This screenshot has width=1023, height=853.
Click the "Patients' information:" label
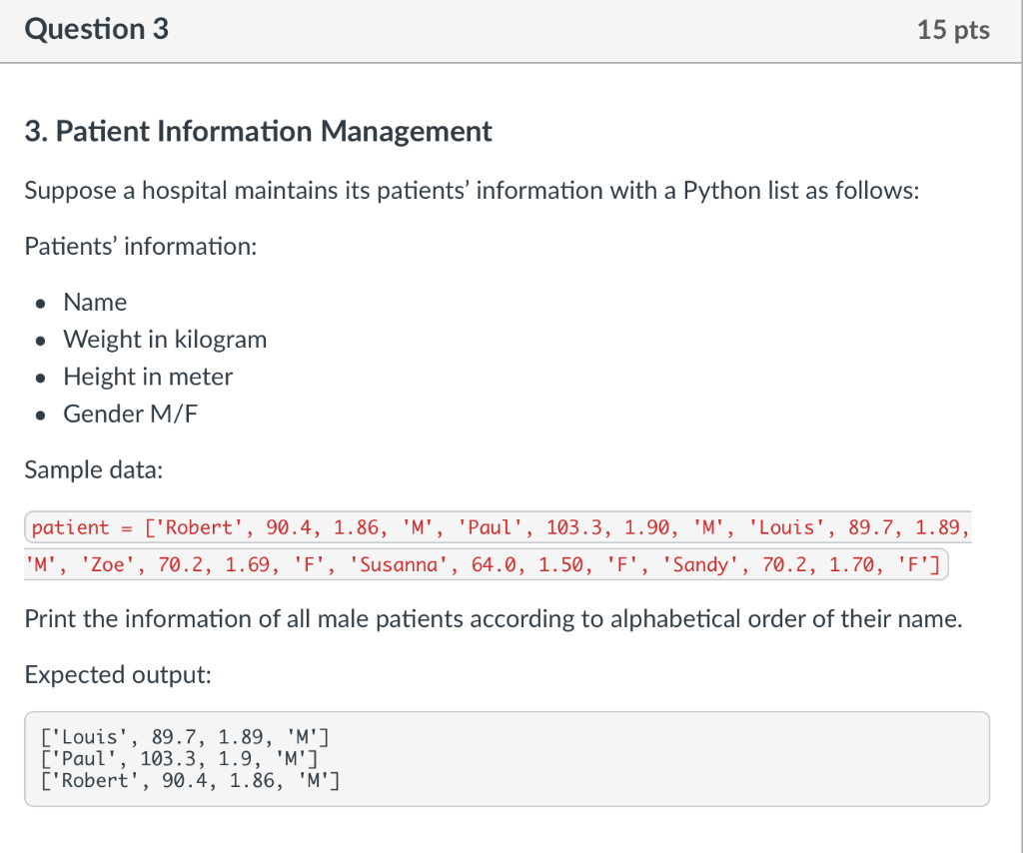point(140,246)
